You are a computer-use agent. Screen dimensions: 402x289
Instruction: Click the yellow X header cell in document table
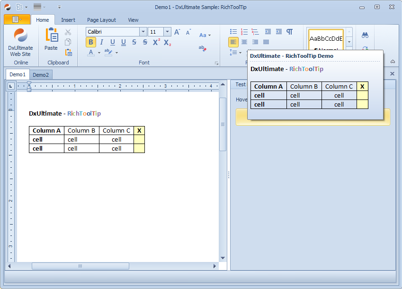point(139,131)
